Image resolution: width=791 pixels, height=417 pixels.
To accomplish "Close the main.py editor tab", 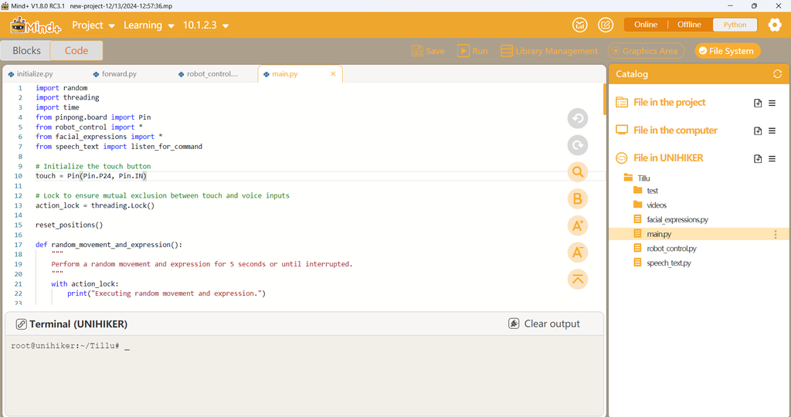I will [333, 74].
